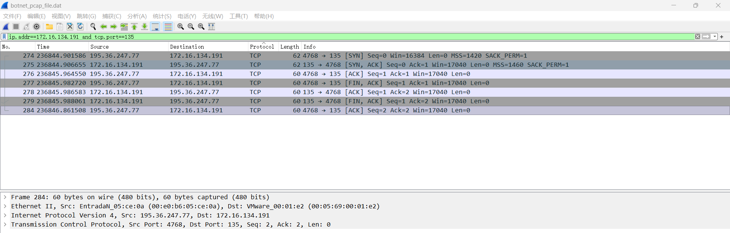
Task: Clear the display filter with X button
Action: pos(698,37)
